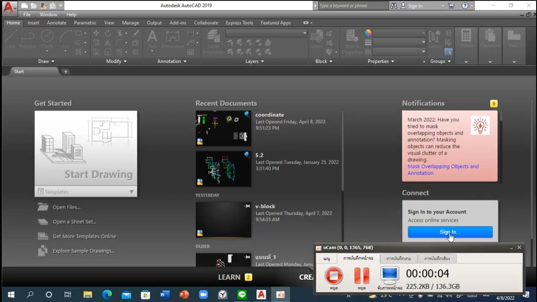Switch to the Annotate ribbon tab
The height and width of the screenshot is (302, 537).
click(x=56, y=23)
